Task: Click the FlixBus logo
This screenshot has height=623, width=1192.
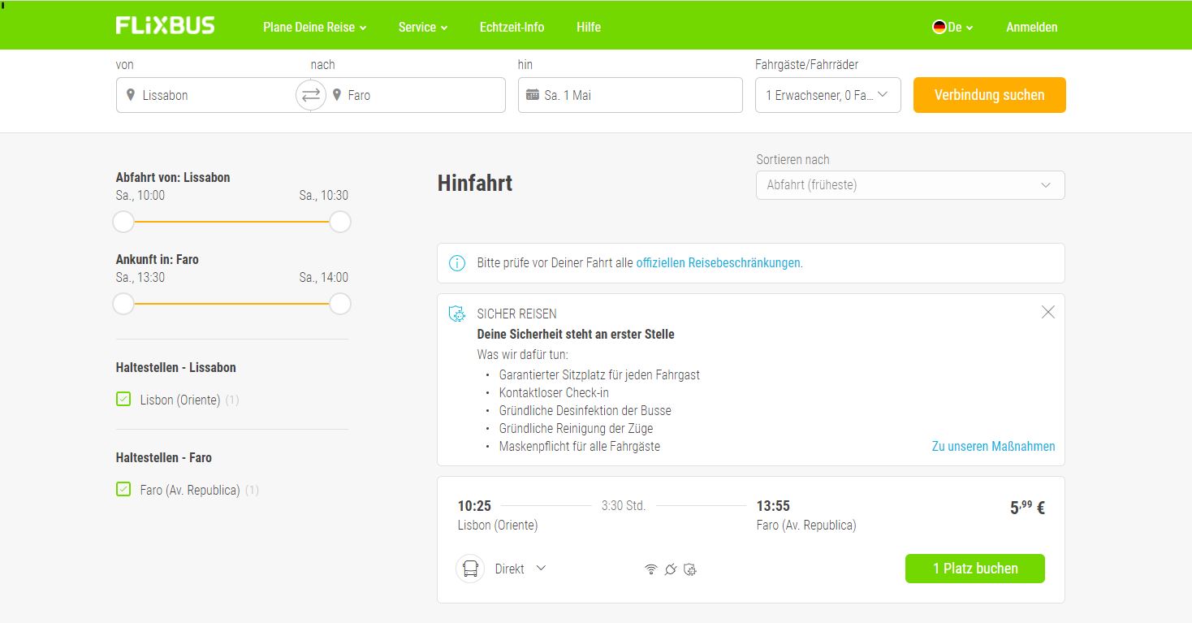Action: (x=165, y=26)
